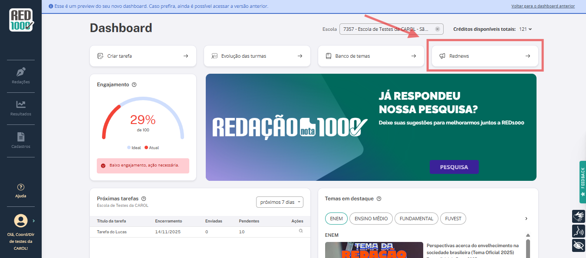Click the Baixo engajamento alert message

[143, 166]
